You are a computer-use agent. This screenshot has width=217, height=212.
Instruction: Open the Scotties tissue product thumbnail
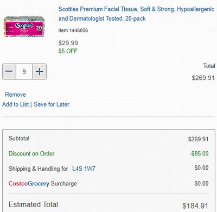point(24,27)
